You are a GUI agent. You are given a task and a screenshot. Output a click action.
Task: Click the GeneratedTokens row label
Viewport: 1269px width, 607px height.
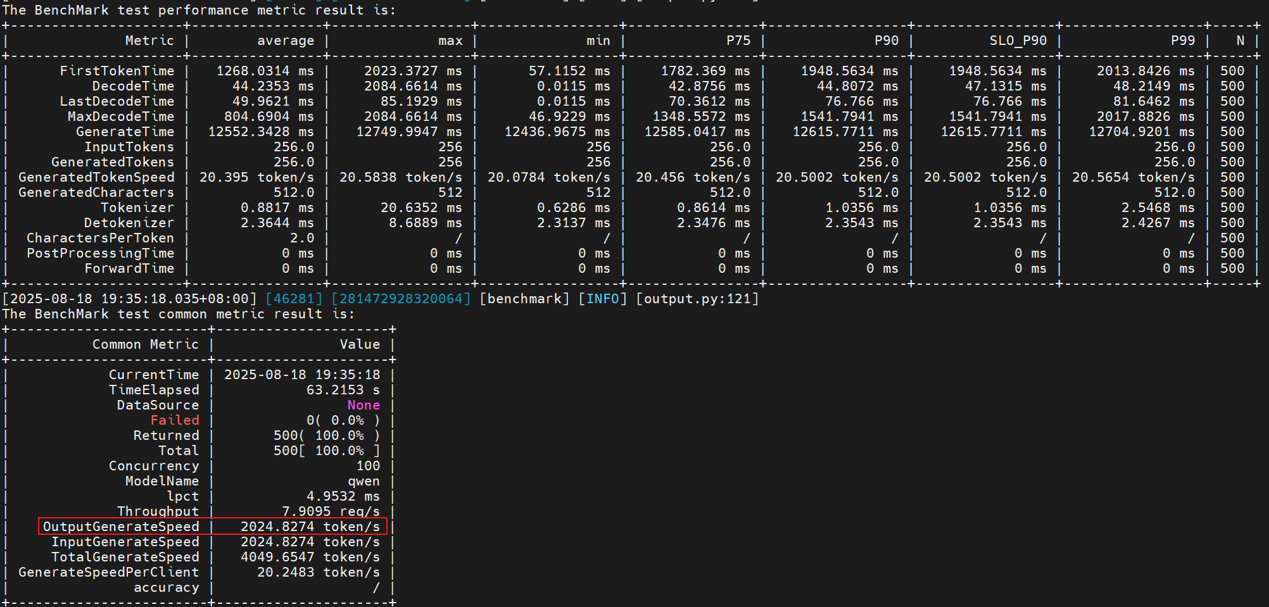113,162
